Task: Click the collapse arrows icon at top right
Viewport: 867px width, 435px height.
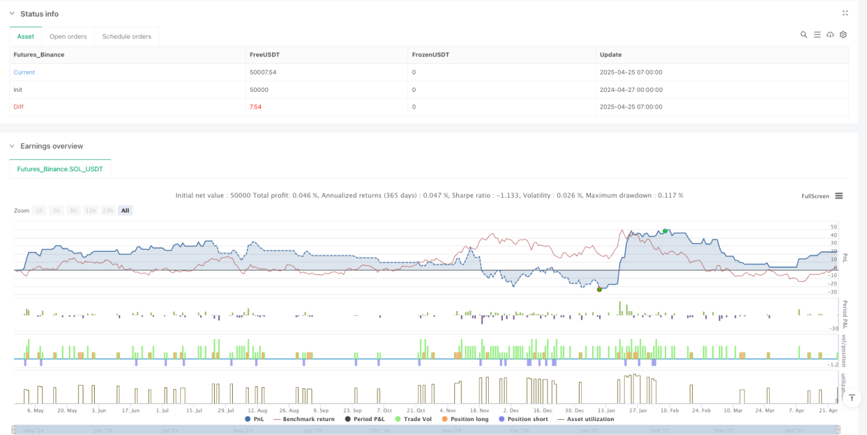Action: click(845, 13)
